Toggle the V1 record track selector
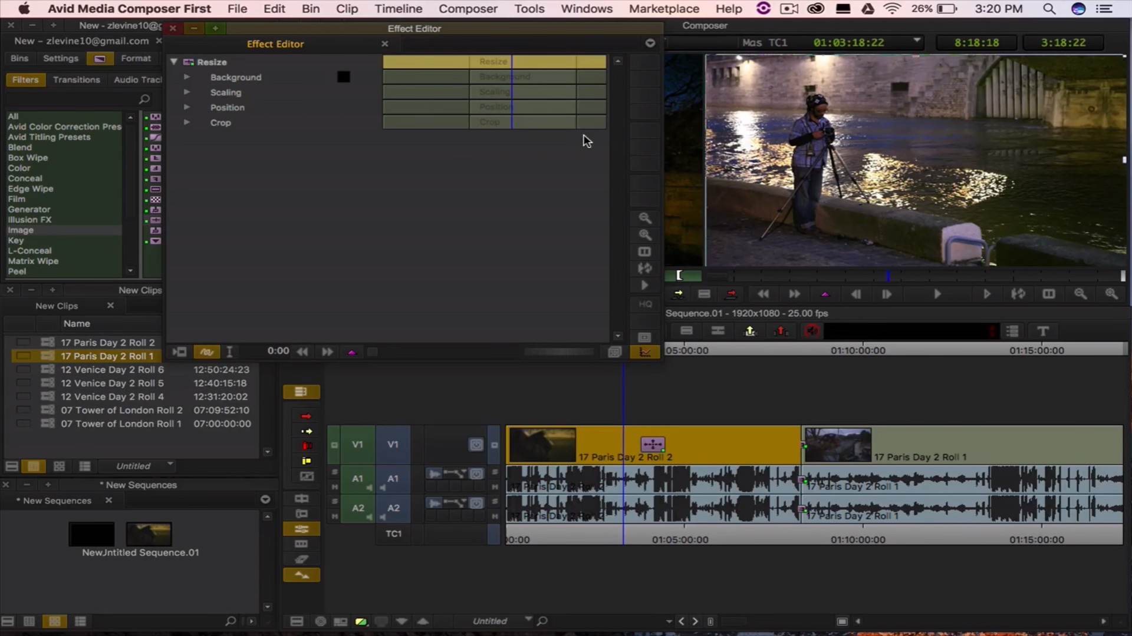The width and height of the screenshot is (1132, 636). 393,445
